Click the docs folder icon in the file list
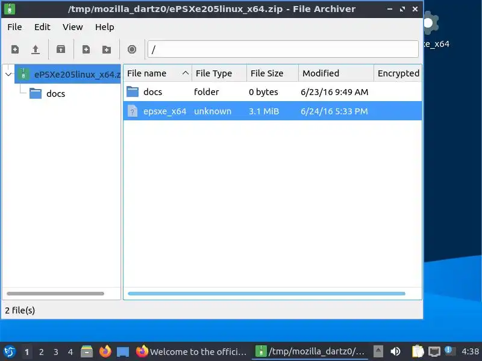This screenshot has width=482, height=361. point(133,91)
